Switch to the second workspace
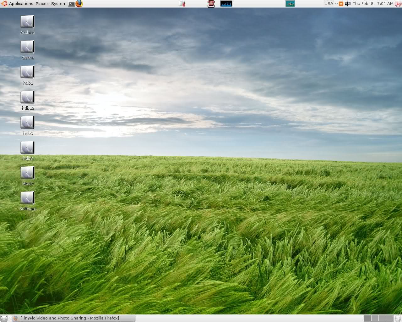 click(x=375, y=318)
